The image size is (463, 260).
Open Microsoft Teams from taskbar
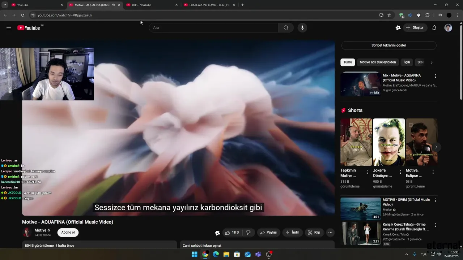coord(258,254)
